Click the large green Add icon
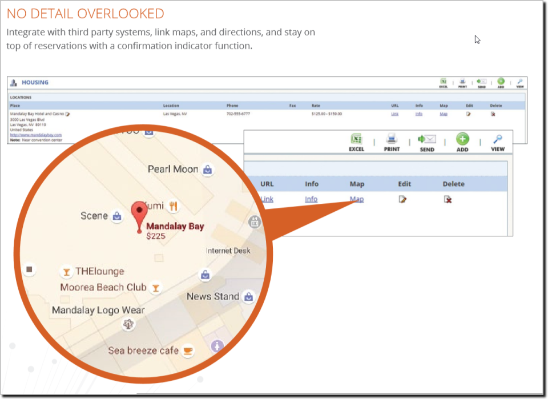The image size is (548, 399). 462,139
